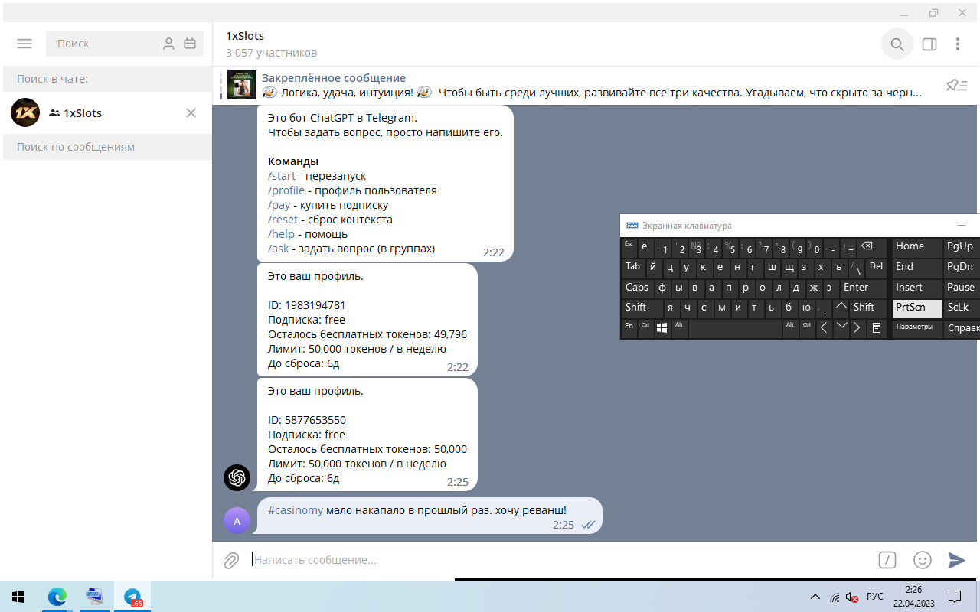Viewport: 980px width, 612px height.
Task: Filter search by user icon
Action: pos(169,44)
